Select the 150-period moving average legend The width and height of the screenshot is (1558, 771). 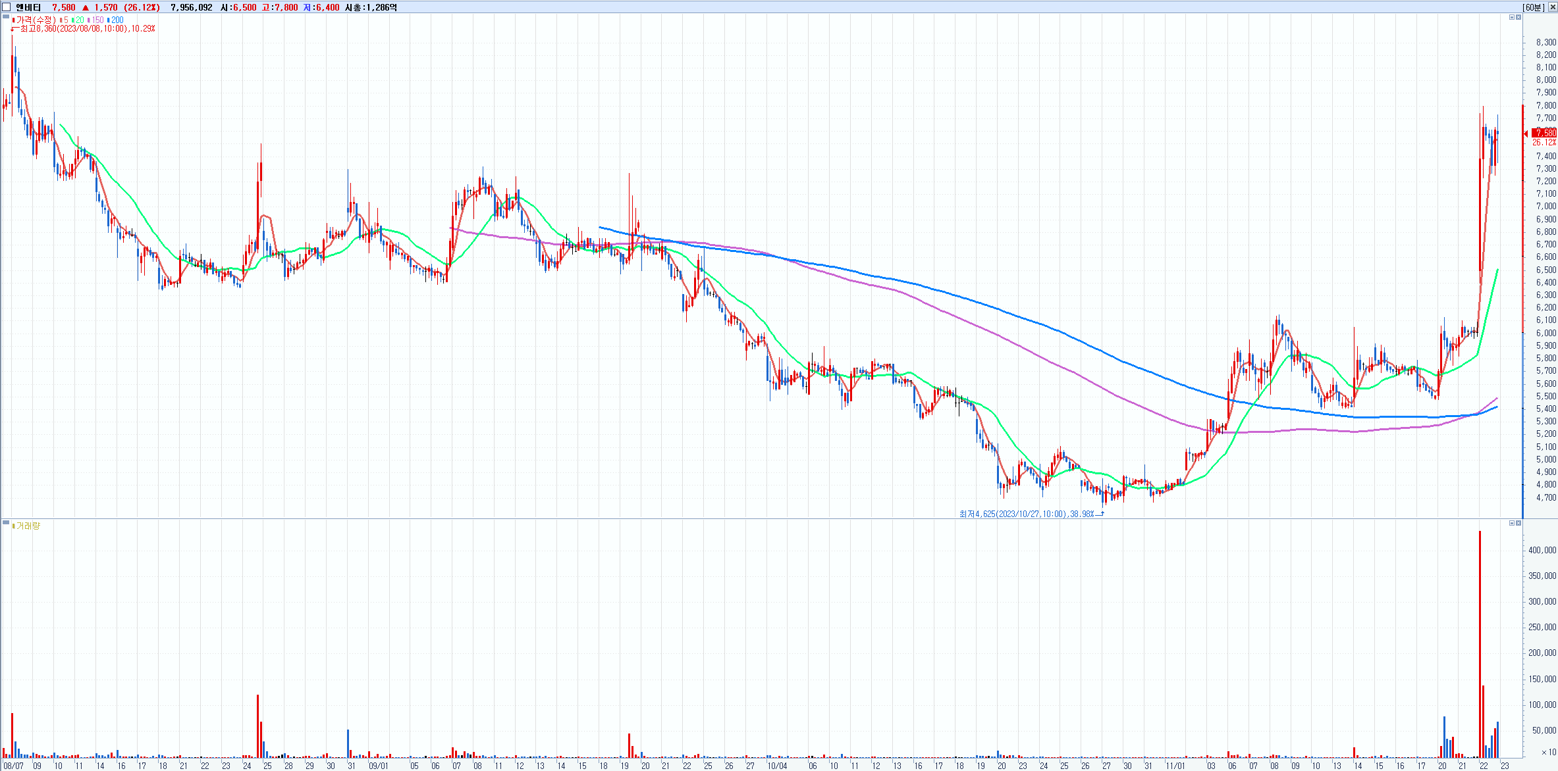[97, 20]
